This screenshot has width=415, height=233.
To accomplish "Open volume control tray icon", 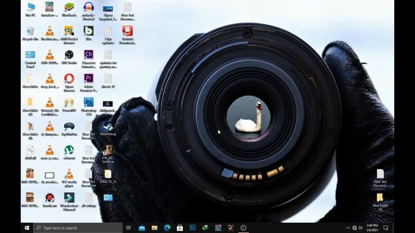I will coord(361,228).
